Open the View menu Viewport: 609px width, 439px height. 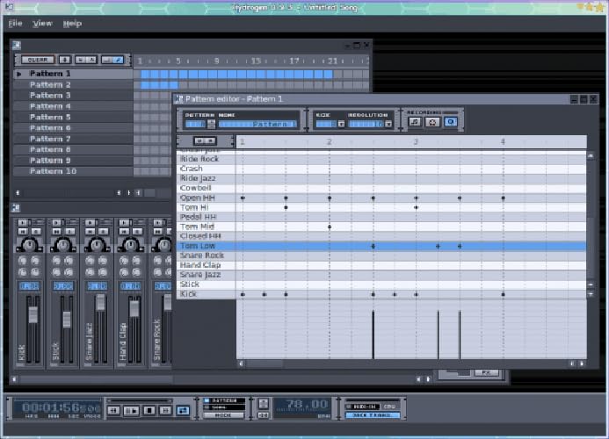42,23
